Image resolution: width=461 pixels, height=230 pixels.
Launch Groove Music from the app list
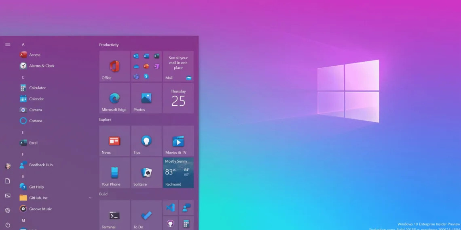(56, 209)
